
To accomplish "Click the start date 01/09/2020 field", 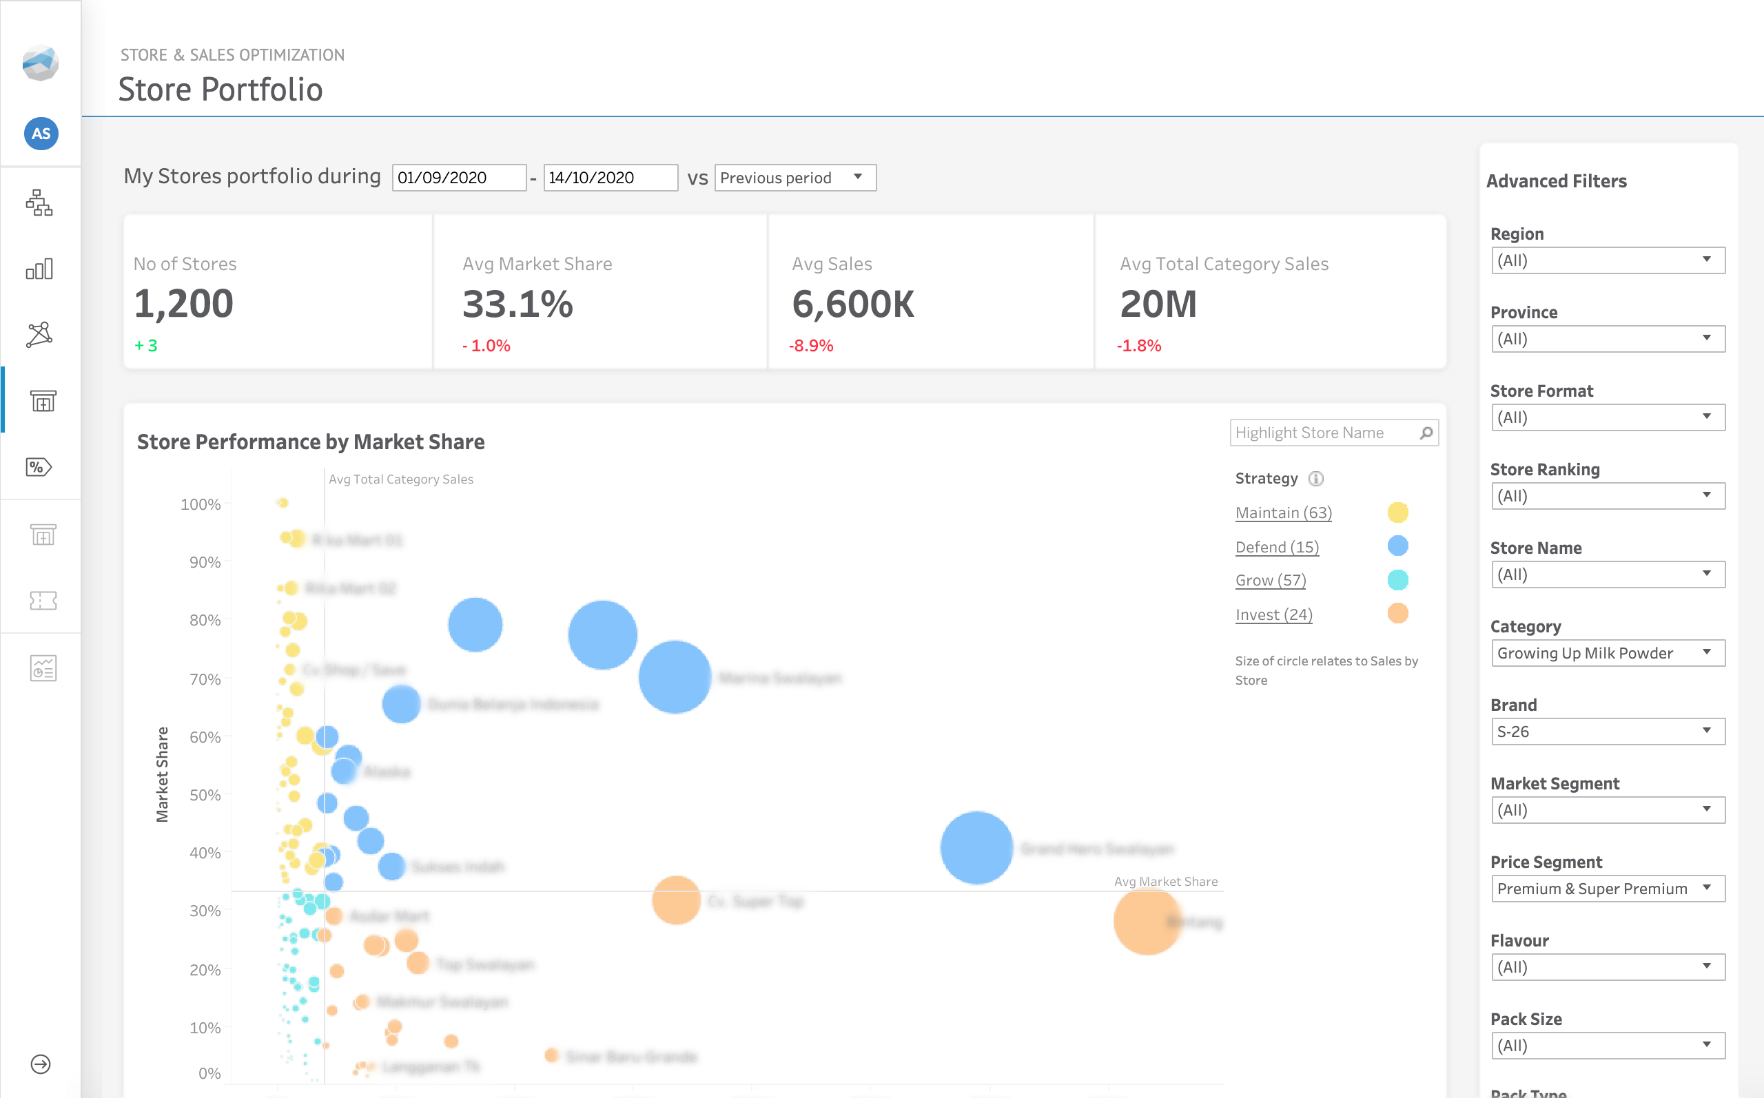I will pyautogui.click(x=458, y=178).
